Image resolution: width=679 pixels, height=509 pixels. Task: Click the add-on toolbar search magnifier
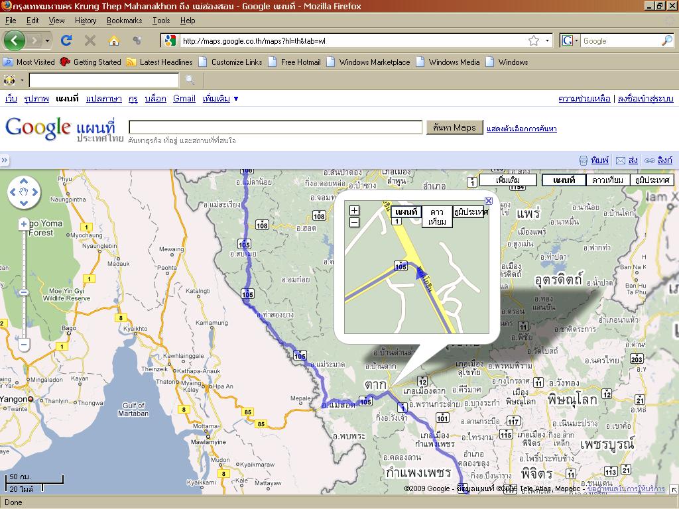pos(190,80)
